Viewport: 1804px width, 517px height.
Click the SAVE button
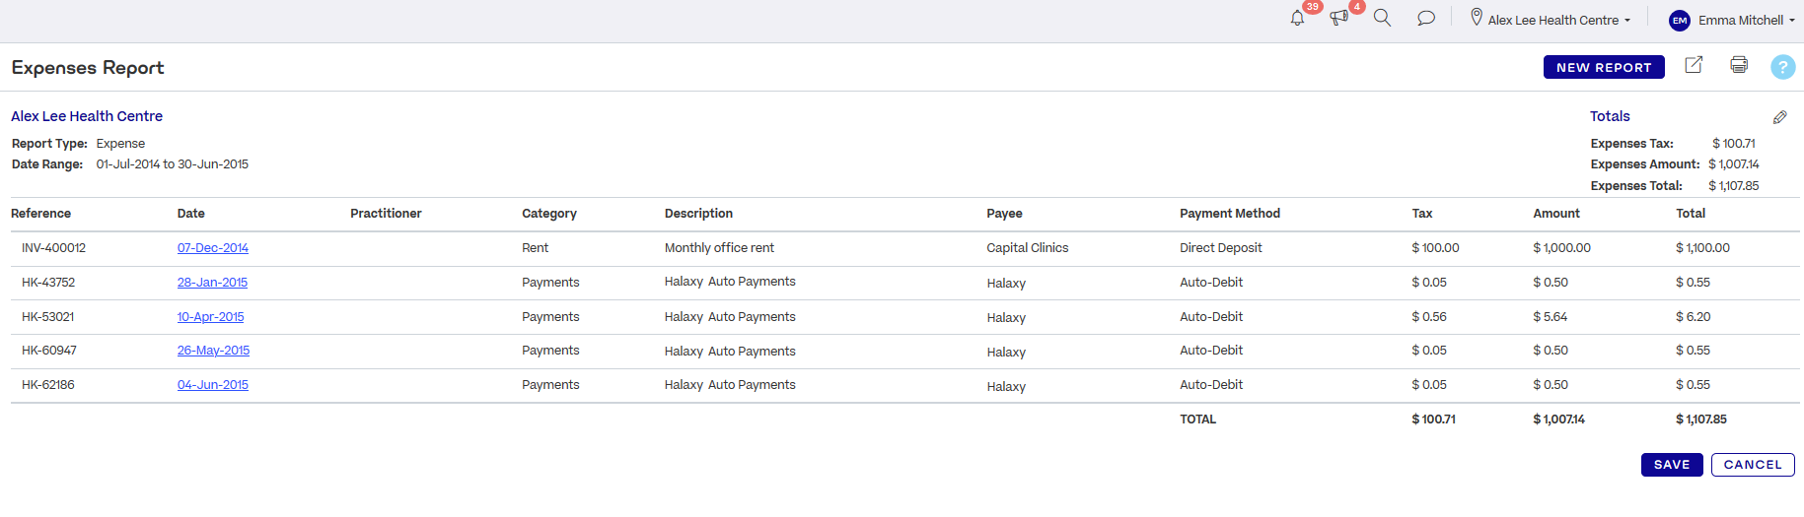click(1672, 465)
